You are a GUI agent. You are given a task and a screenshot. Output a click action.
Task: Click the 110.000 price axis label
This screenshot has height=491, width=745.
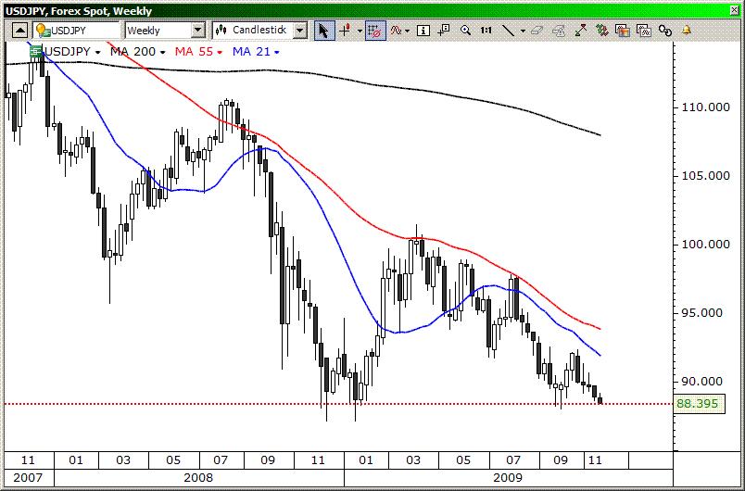(705, 107)
